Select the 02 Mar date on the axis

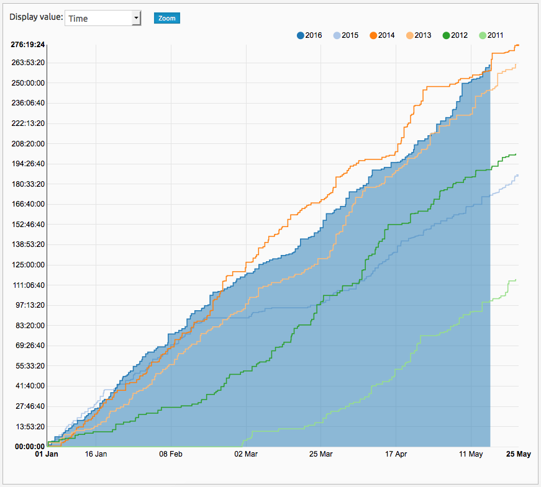click(x=246, y=454)
